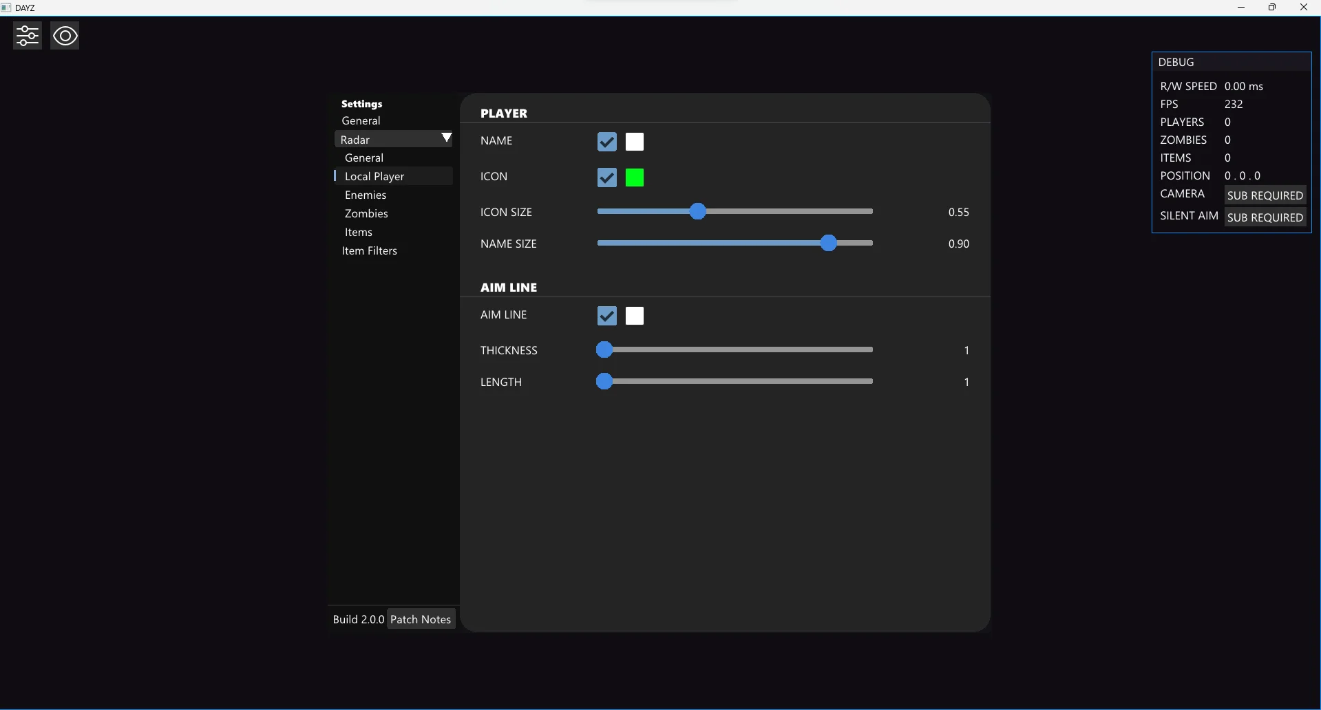Open the Item Filters page
The image size is (1321, 710).
(x=370, y=250)
